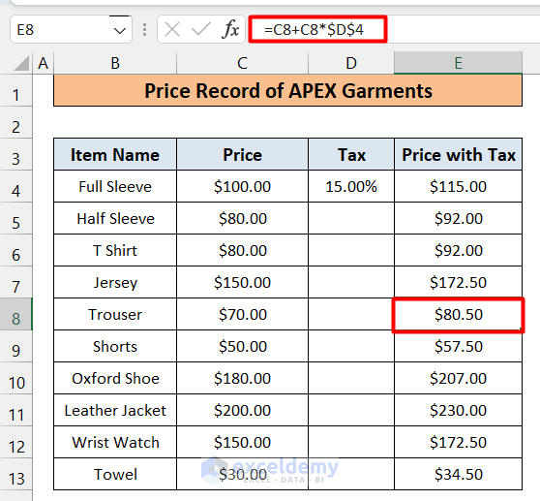Select row 1 header
540x501 pixels.
15,91
